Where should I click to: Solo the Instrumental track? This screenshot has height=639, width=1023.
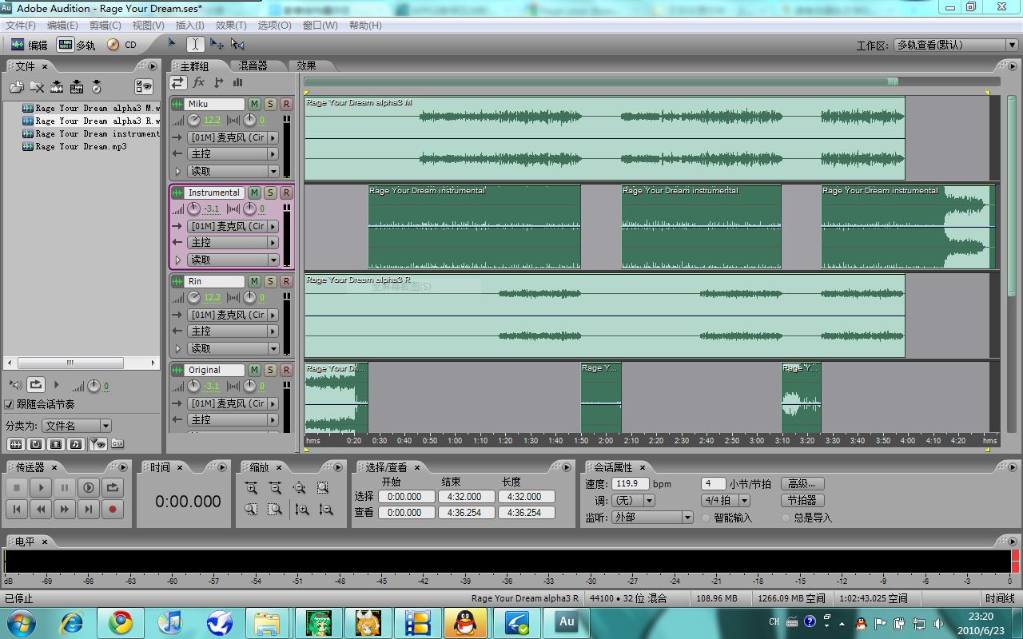270,192
